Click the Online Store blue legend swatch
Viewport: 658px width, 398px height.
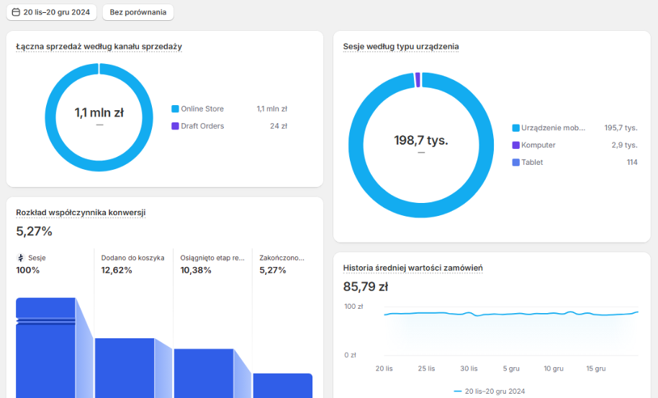click(x=175, y=109)
